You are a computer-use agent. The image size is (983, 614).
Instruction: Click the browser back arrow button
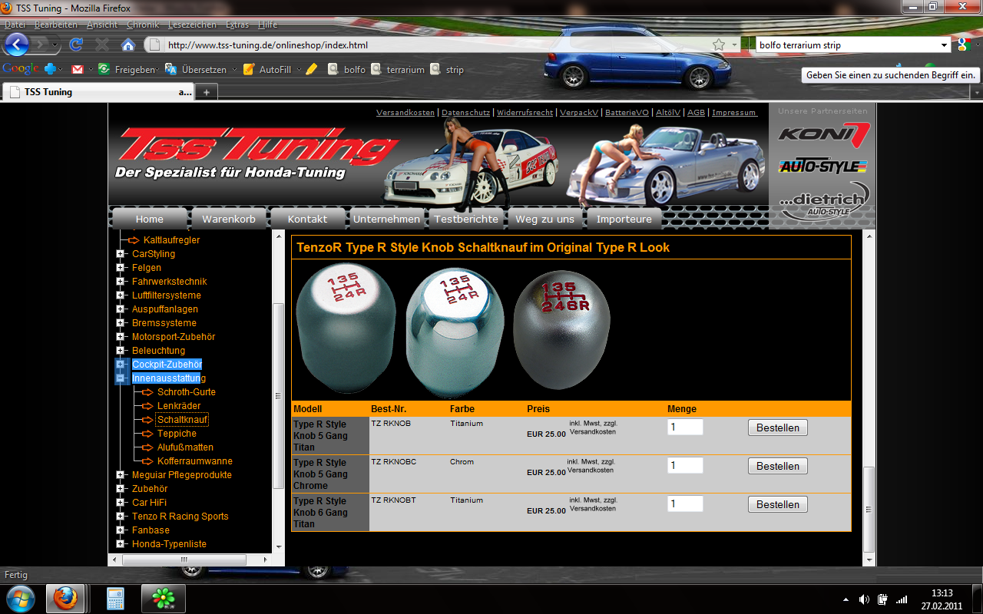click(x=17, y=45)
